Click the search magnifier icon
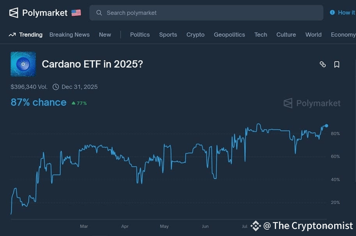 coord(99,13)
